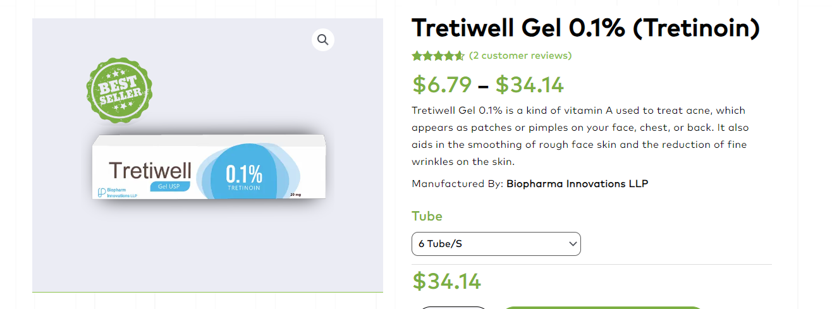Click the Biopharm logo on the box
The height and width of the screenshot is (309, 832).
click(101, 192)
